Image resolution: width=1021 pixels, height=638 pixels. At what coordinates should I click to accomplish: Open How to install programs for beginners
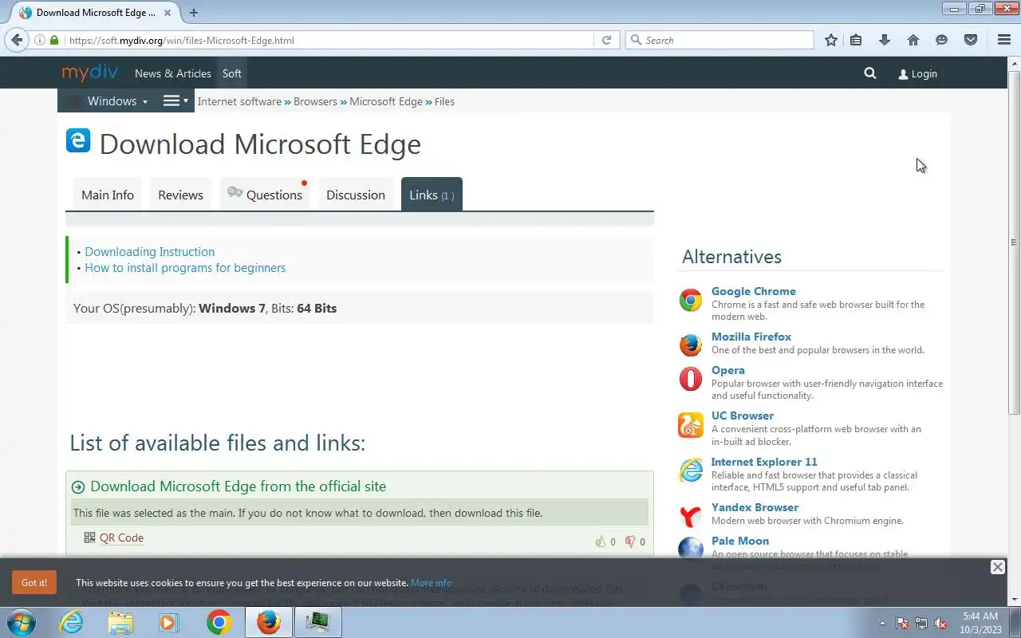point(185,267)
